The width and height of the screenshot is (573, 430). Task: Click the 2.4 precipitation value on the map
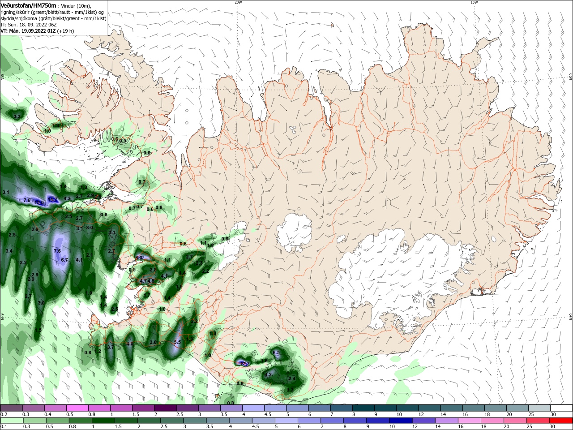click(292, 378)
